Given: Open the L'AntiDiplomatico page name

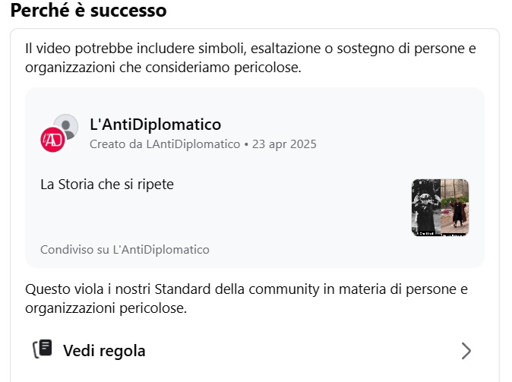Looking at the screenshot, I should [x=156, y=125].
